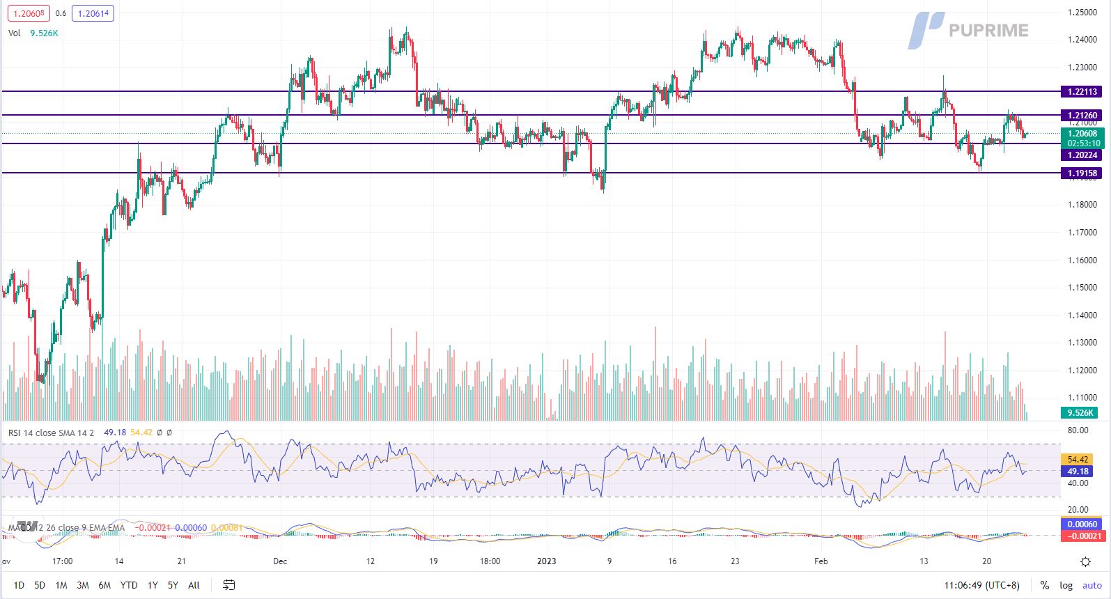Select the 1M time range
Viewport: 1111px width, 599px height.
click(x=61, y=585)
